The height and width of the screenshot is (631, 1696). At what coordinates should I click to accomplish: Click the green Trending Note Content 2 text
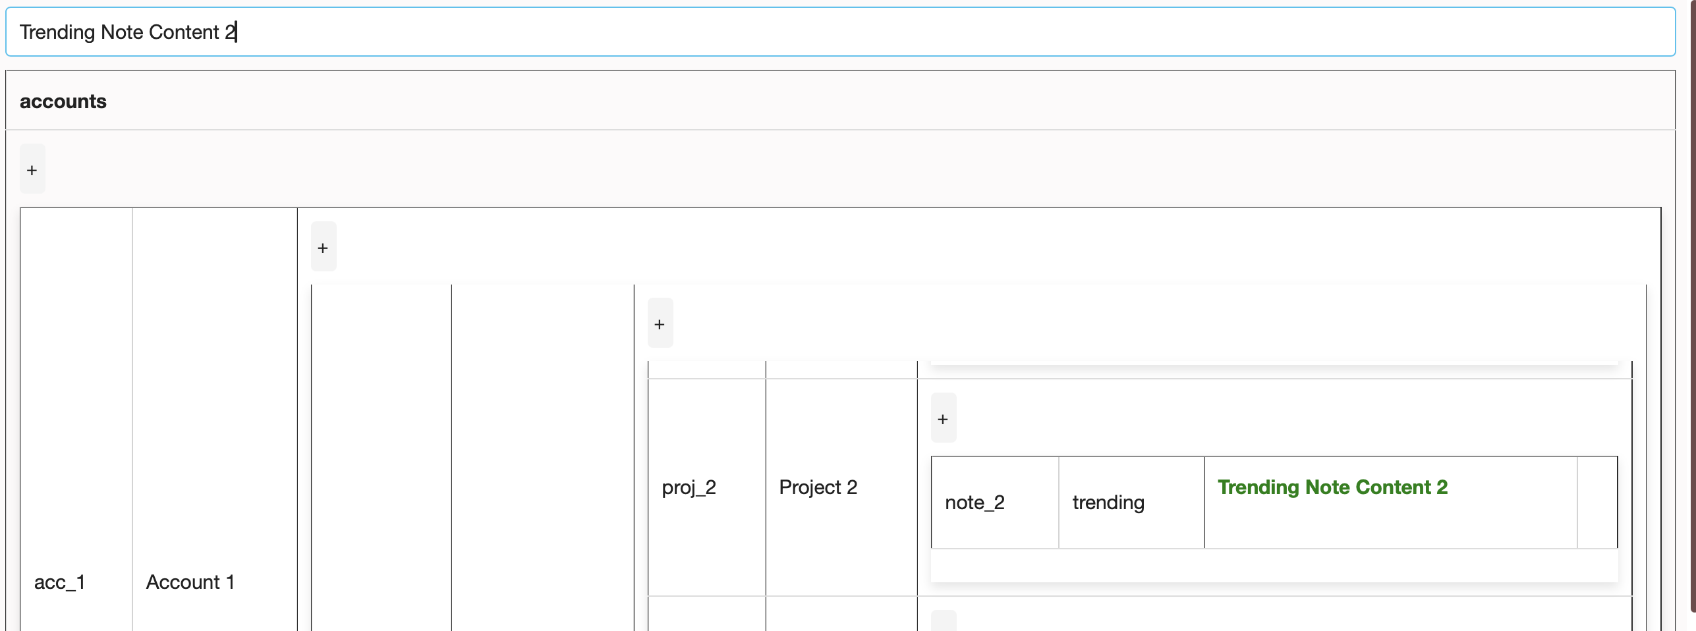point(1332,487)
